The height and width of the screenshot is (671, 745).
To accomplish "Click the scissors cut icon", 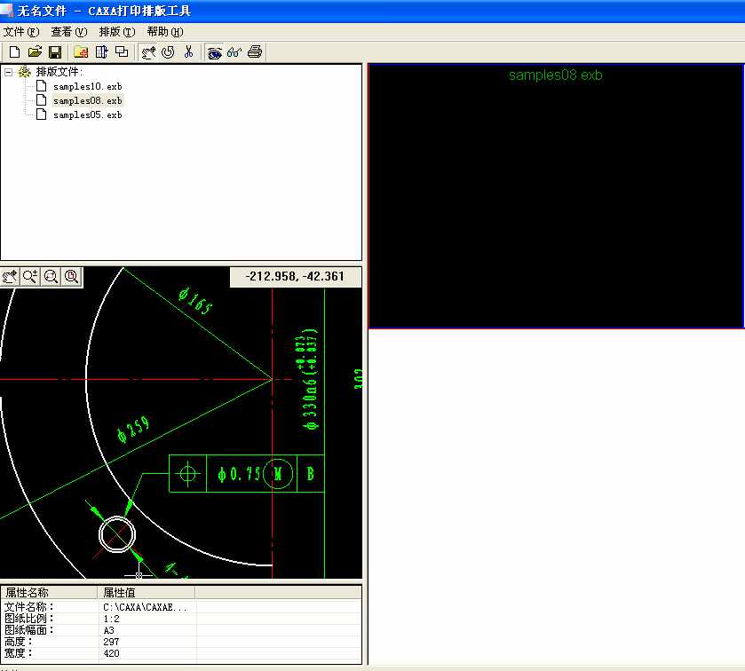I will (x=188, y=51).
